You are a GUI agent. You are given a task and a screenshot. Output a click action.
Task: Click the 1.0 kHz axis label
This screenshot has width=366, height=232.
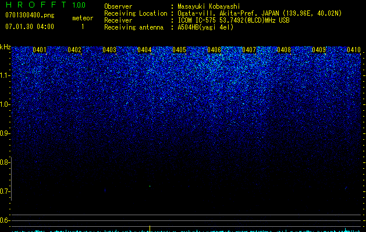(5, 104)
